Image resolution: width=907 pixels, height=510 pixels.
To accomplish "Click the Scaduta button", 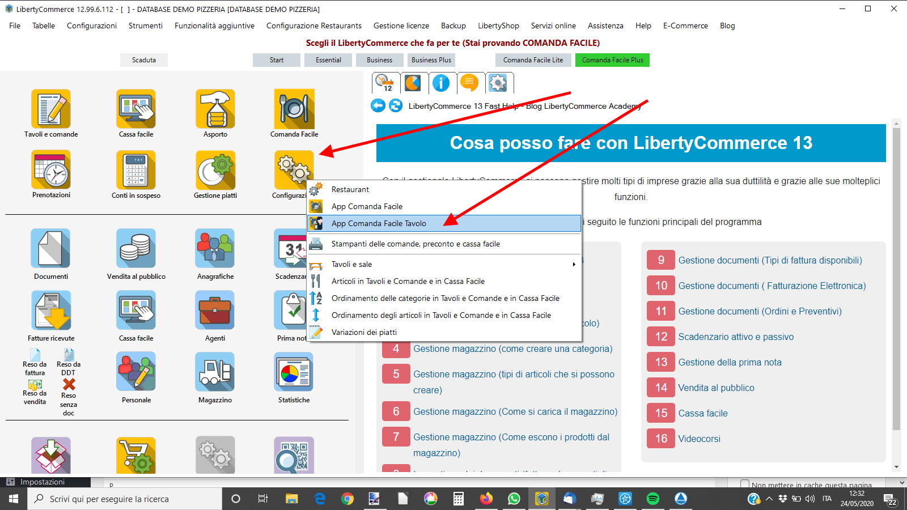I will click(144, 60).
